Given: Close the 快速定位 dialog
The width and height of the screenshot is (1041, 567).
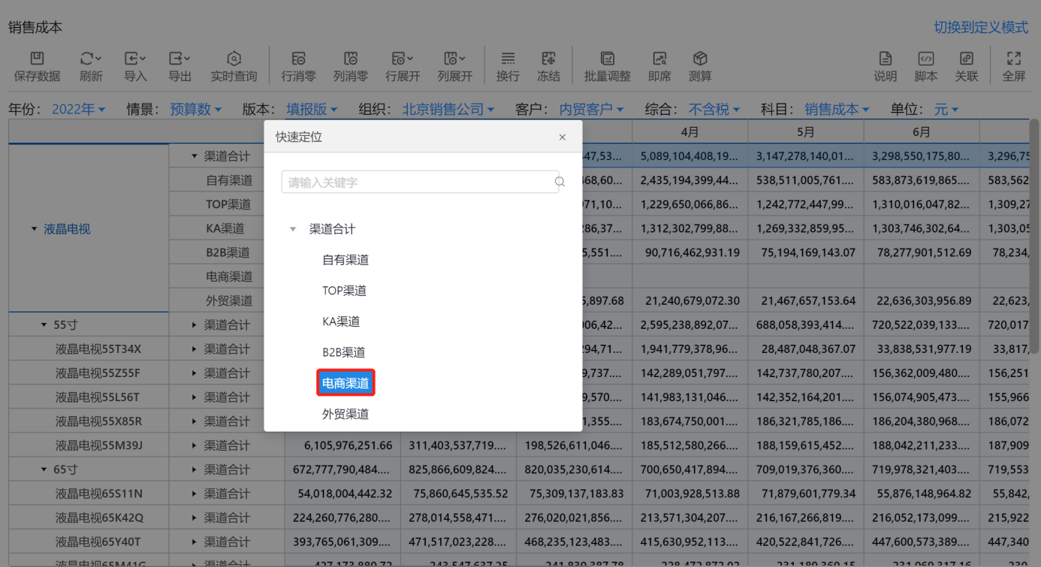Looking at the screenshot, I should (x=563, y=137).
